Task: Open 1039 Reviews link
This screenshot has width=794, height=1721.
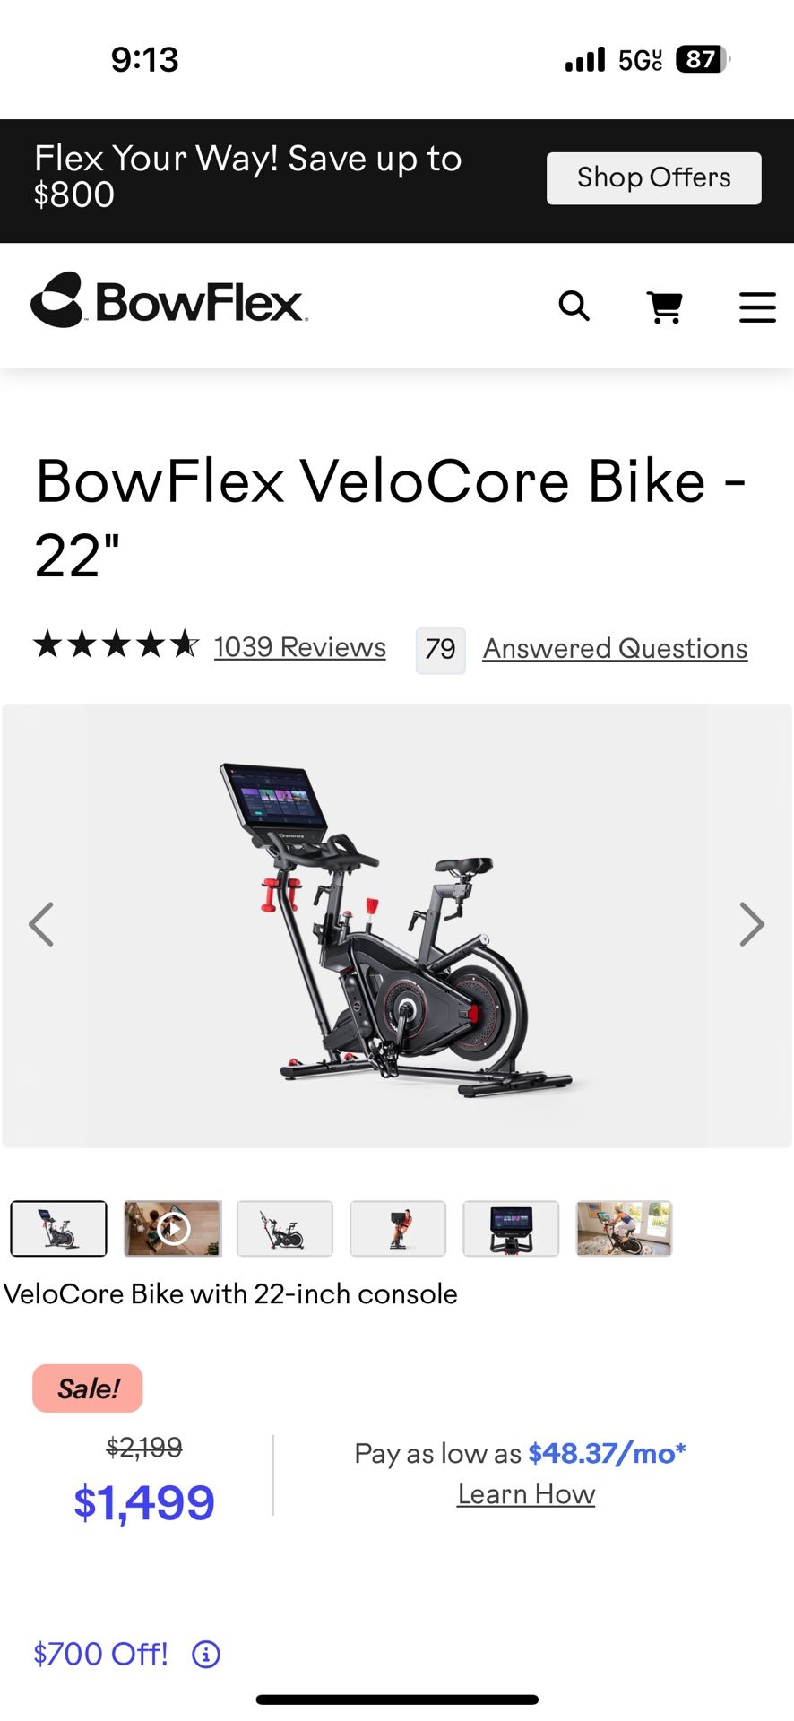Action: (x=300, y=647)
